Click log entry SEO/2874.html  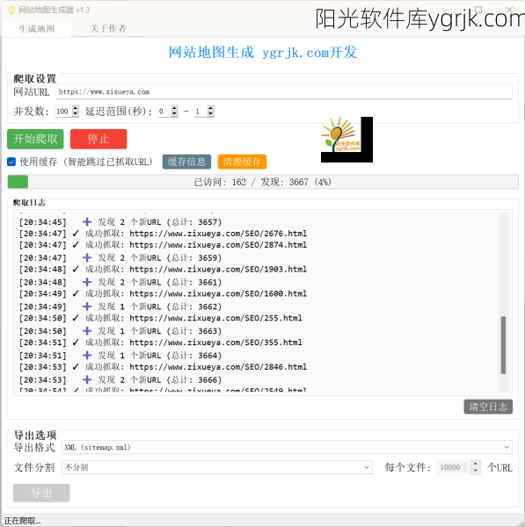pos(163,245)
